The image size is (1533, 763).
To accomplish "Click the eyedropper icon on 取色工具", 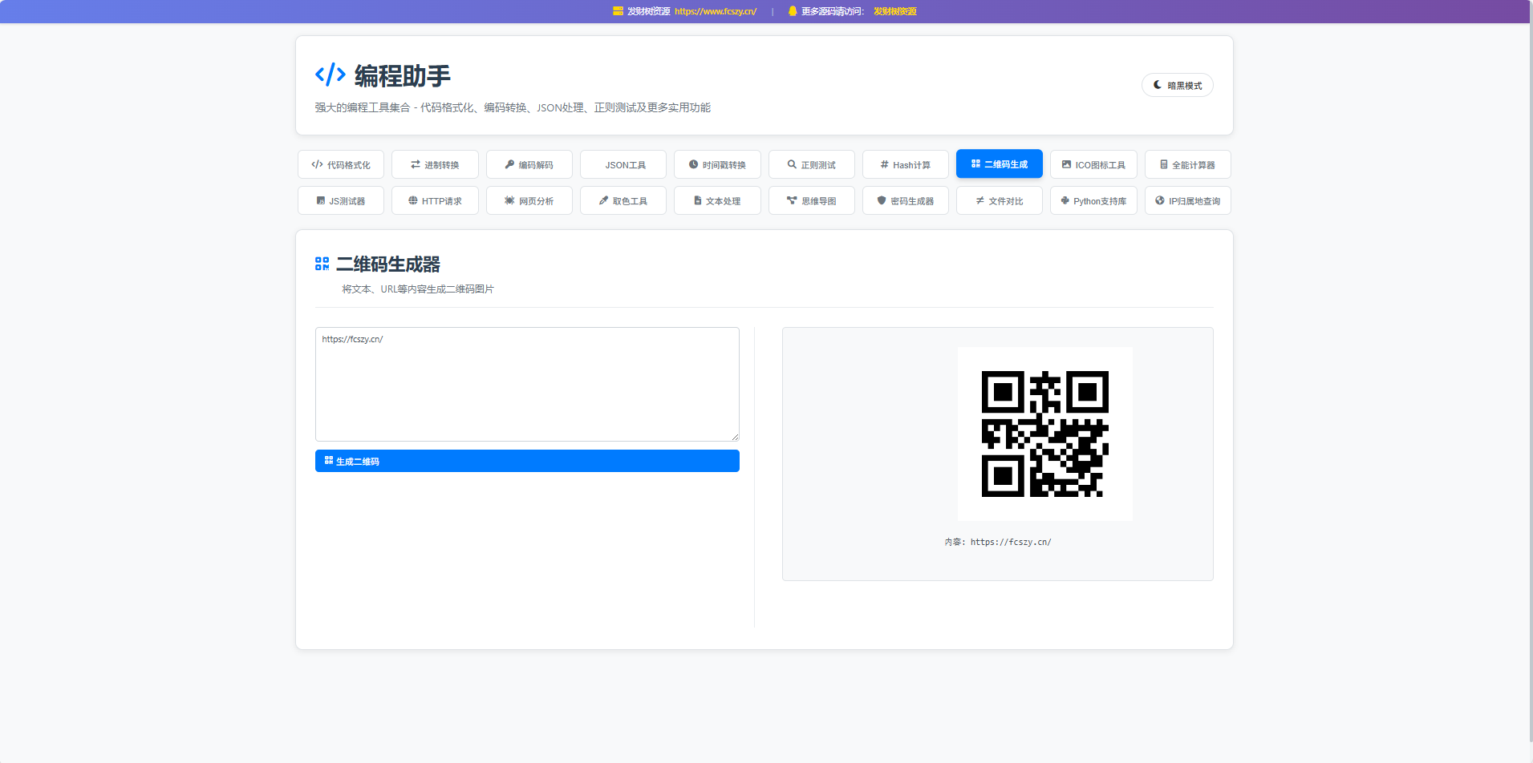I will point(603,200).
